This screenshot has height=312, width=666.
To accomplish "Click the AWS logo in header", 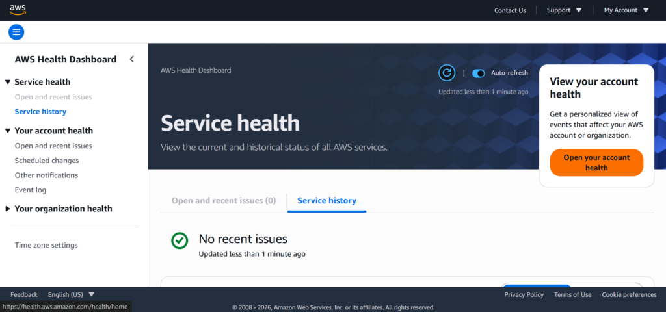I will [18, 10].
